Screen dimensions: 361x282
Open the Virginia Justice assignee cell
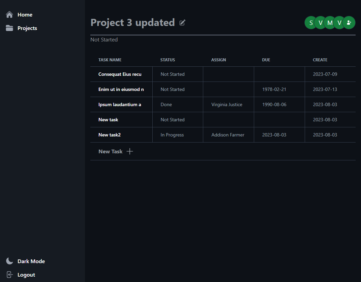point(227,105)
